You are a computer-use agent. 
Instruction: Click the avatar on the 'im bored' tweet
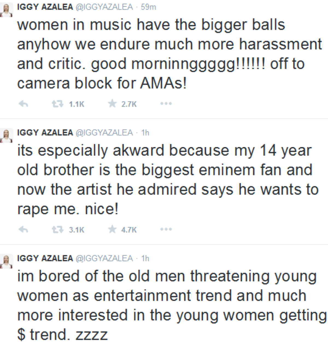7,262
